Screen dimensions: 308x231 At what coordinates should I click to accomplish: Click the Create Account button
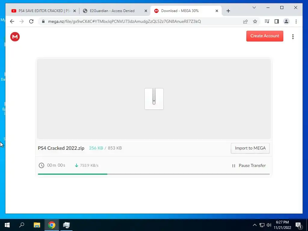tap(265, 36)
